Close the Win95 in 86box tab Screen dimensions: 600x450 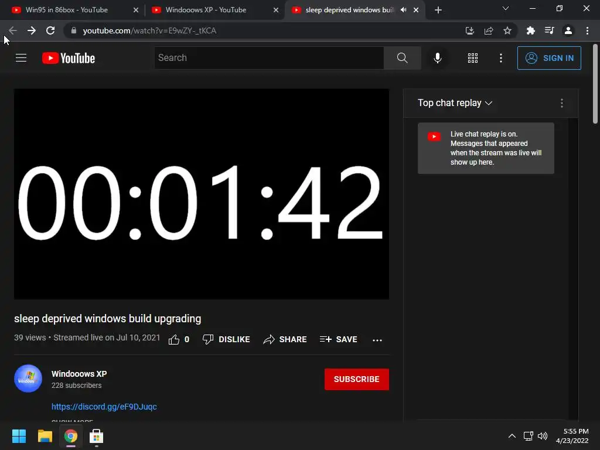pyautogui.click(x=136, y=10)
